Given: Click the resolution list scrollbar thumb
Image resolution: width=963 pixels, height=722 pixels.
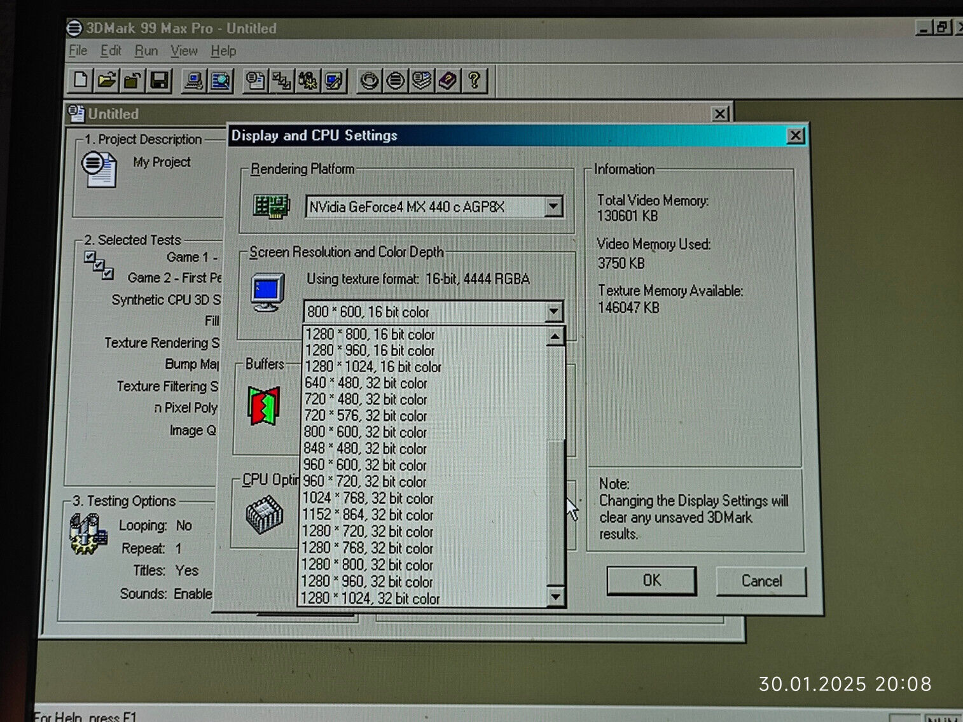Looking at the screenshot, I should 556,512.
